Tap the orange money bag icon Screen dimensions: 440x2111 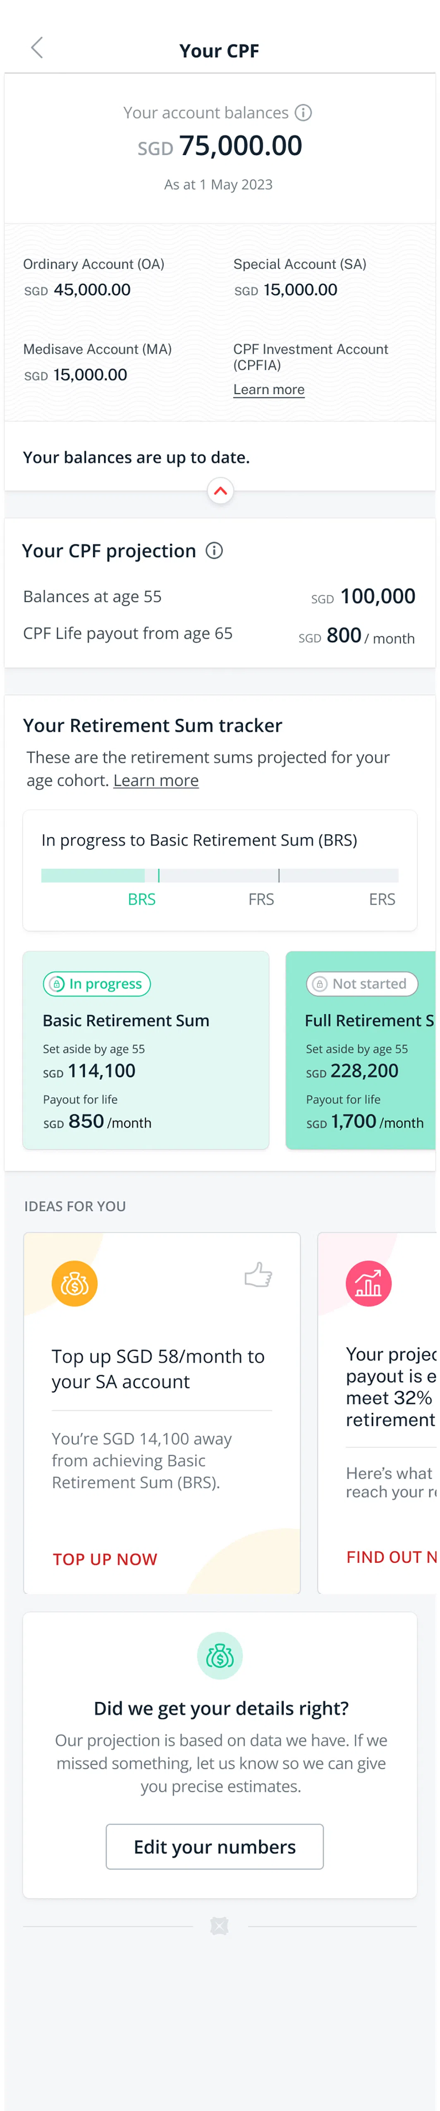coord(74,1283)
